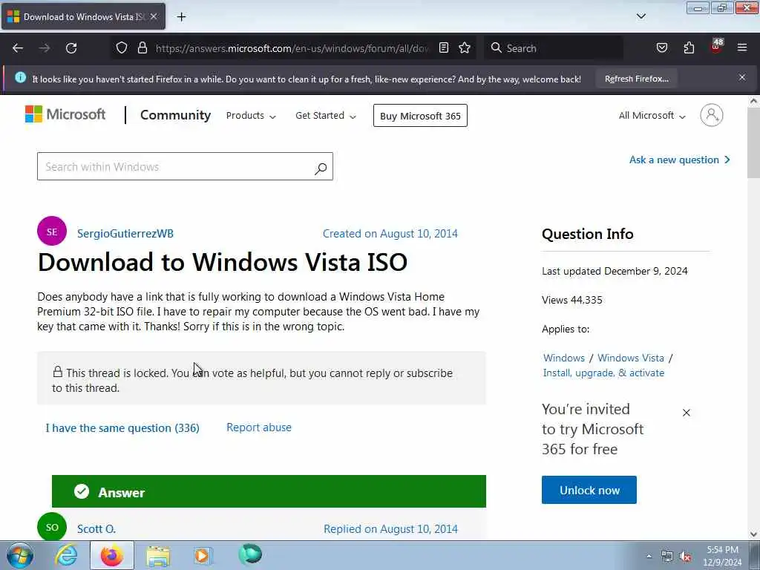The image size is (760, 570).
Task: Click the Firefox Search box
Action: tap(555, 48)
